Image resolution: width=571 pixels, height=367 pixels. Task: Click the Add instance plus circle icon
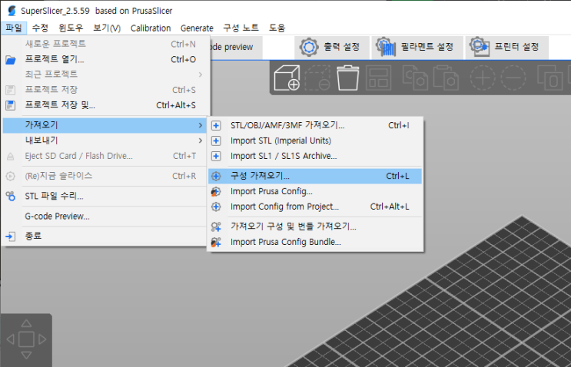click(x=483, y=78)
